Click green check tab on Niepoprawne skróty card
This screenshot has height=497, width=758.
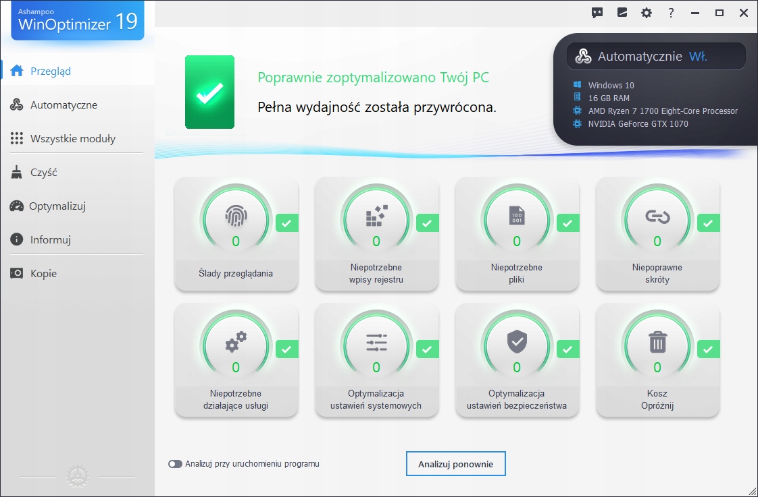[708, 223]
